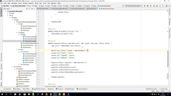171x96 pixels.
Task: Click the editor vertical scrollbar thumb
Action: click(x=168, y=59)
